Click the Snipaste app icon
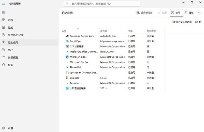This screenshot has width=204, height=132. [x=67, y=78]
